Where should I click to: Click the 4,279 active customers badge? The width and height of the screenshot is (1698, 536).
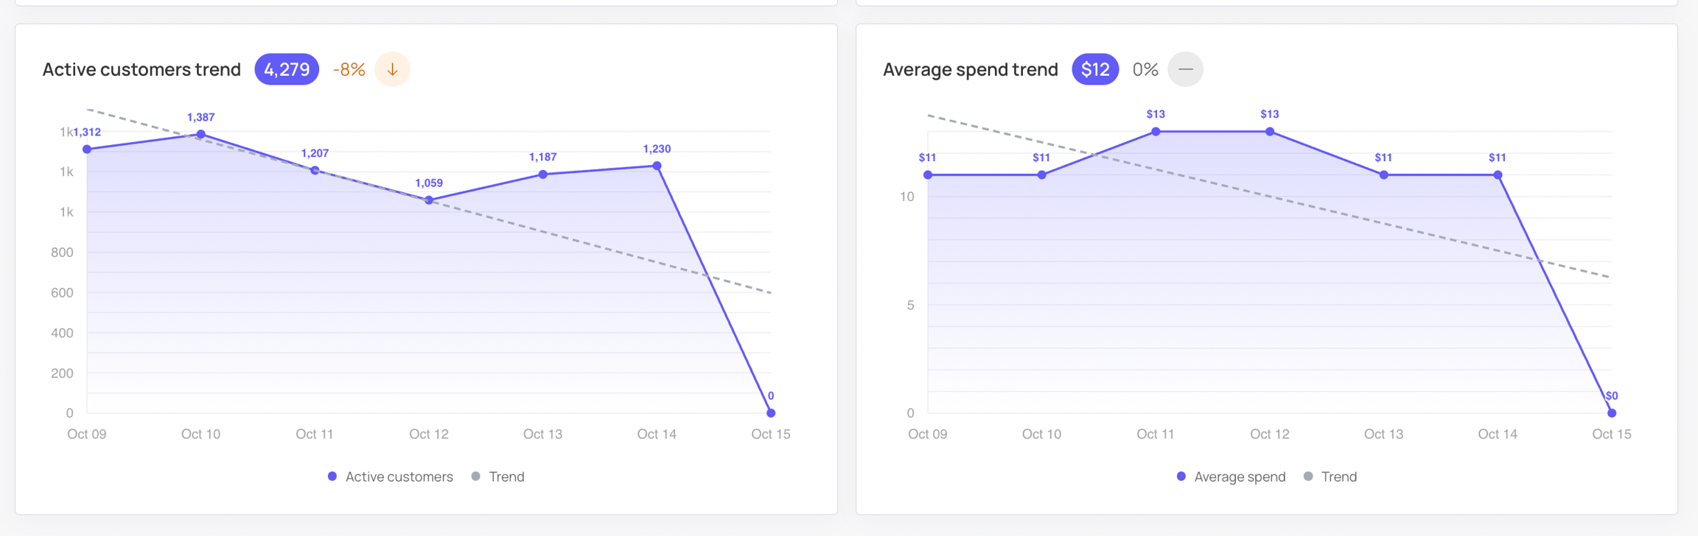click(287, 70)
